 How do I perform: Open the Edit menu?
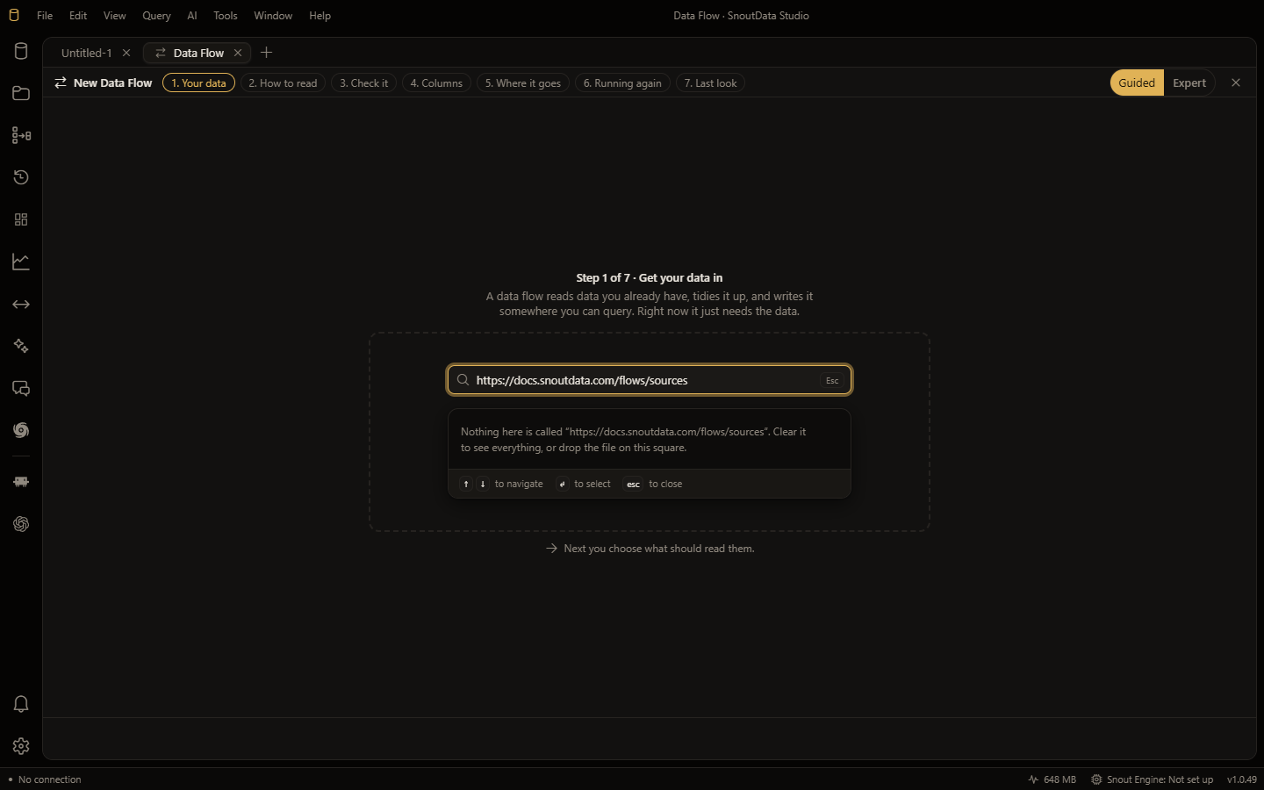[78, 16]
